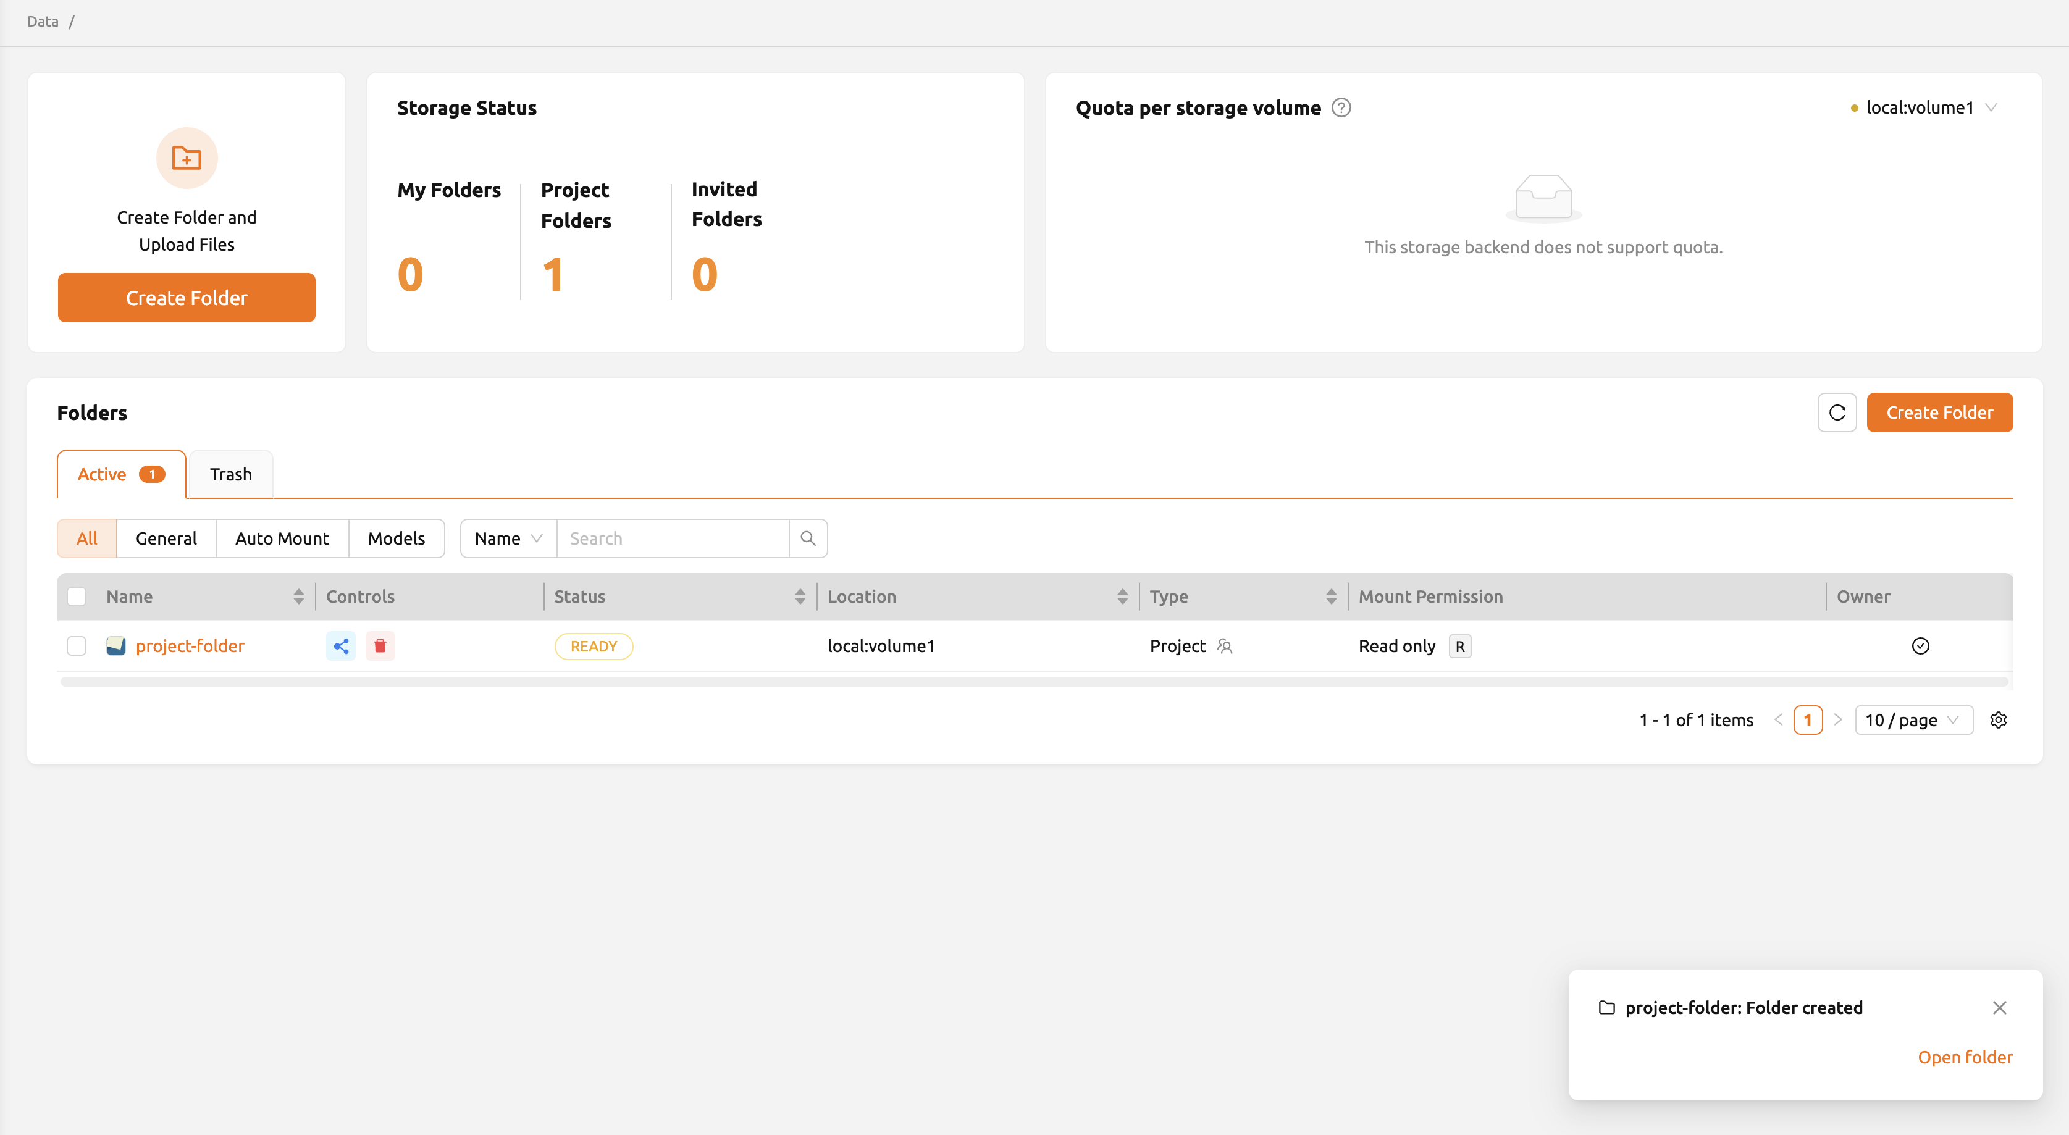The height and width of the screenshot is (1135, 2069).
Task: Click the folder Search input field
Action: [x=673, y=538]
